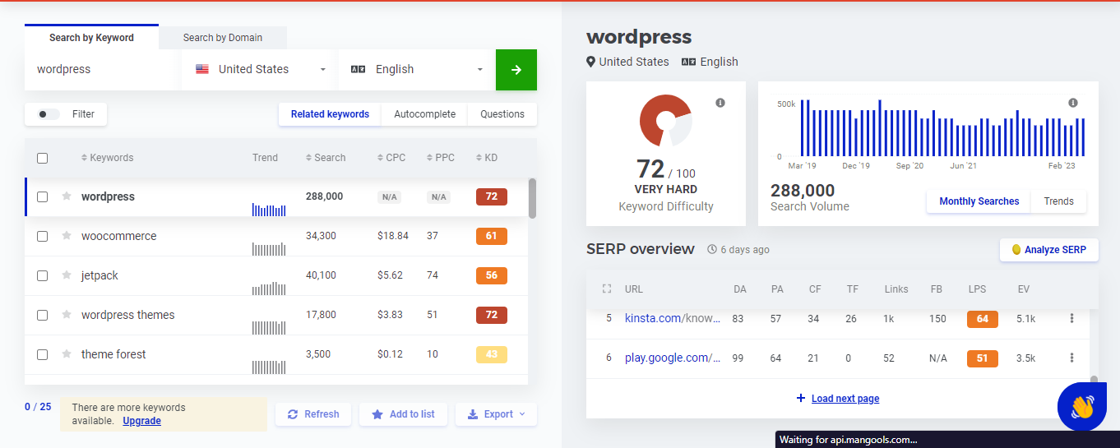Open three-dot menu for kinsta.com result
Image resolution: width=1120 pixels, height=448 pixels.
[x=1071, y=318]
